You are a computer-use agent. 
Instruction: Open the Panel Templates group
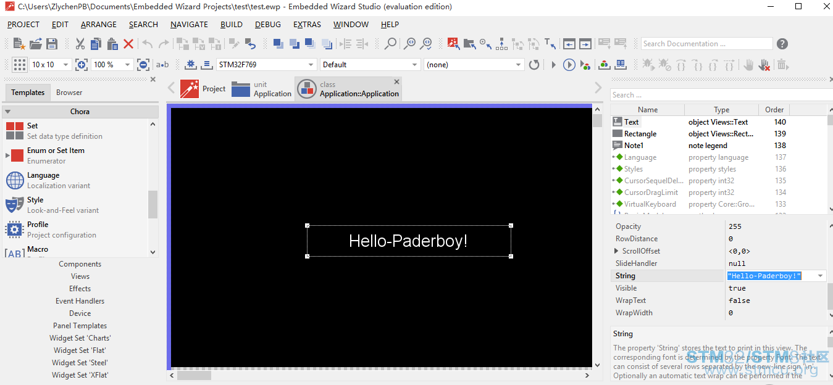[x=80, y=326]
